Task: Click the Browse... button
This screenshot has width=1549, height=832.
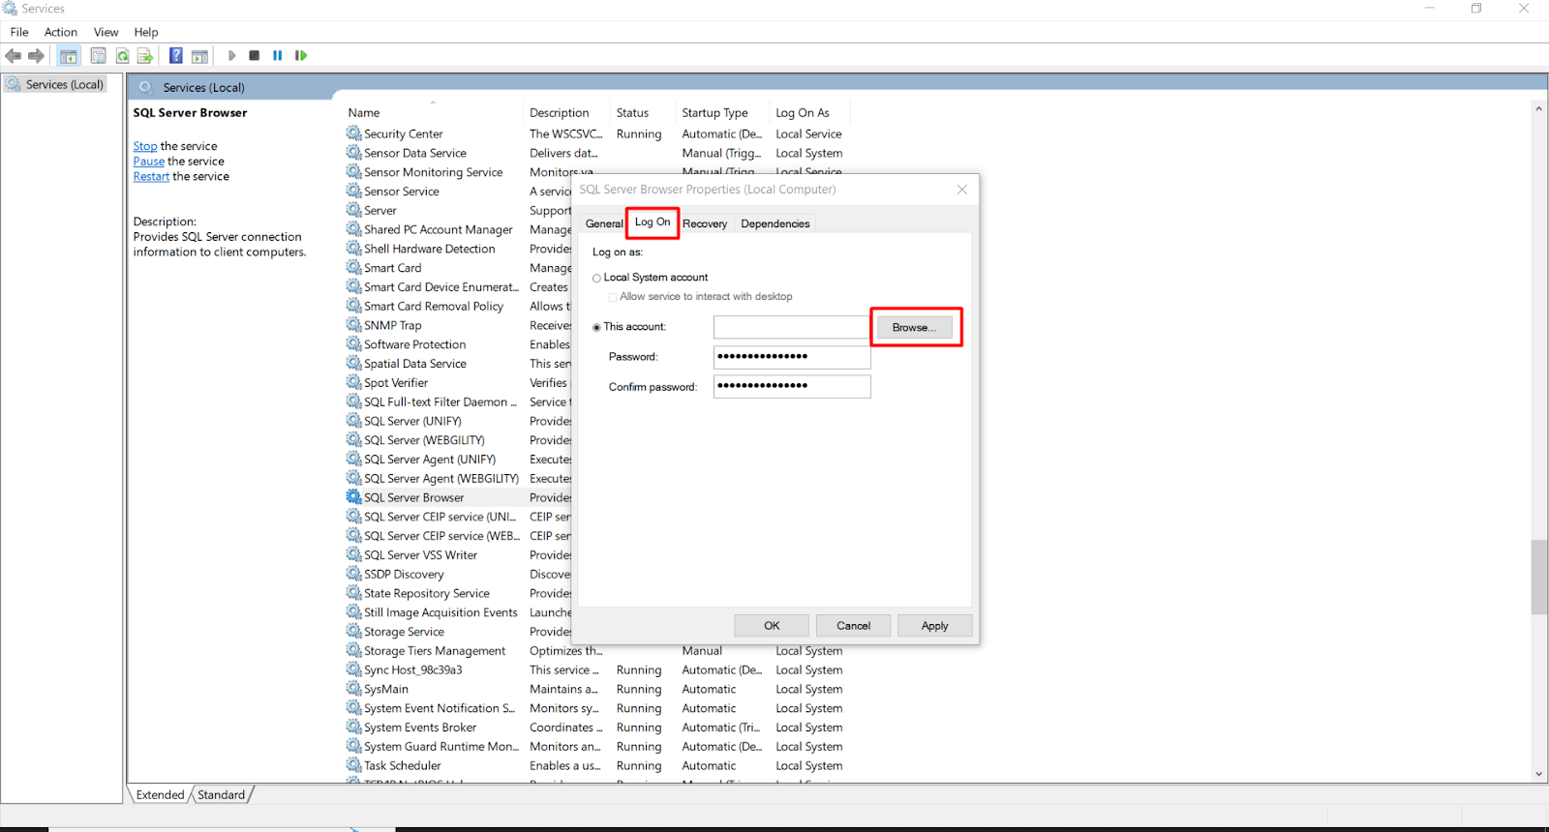Action: click(x=914, y=328)
